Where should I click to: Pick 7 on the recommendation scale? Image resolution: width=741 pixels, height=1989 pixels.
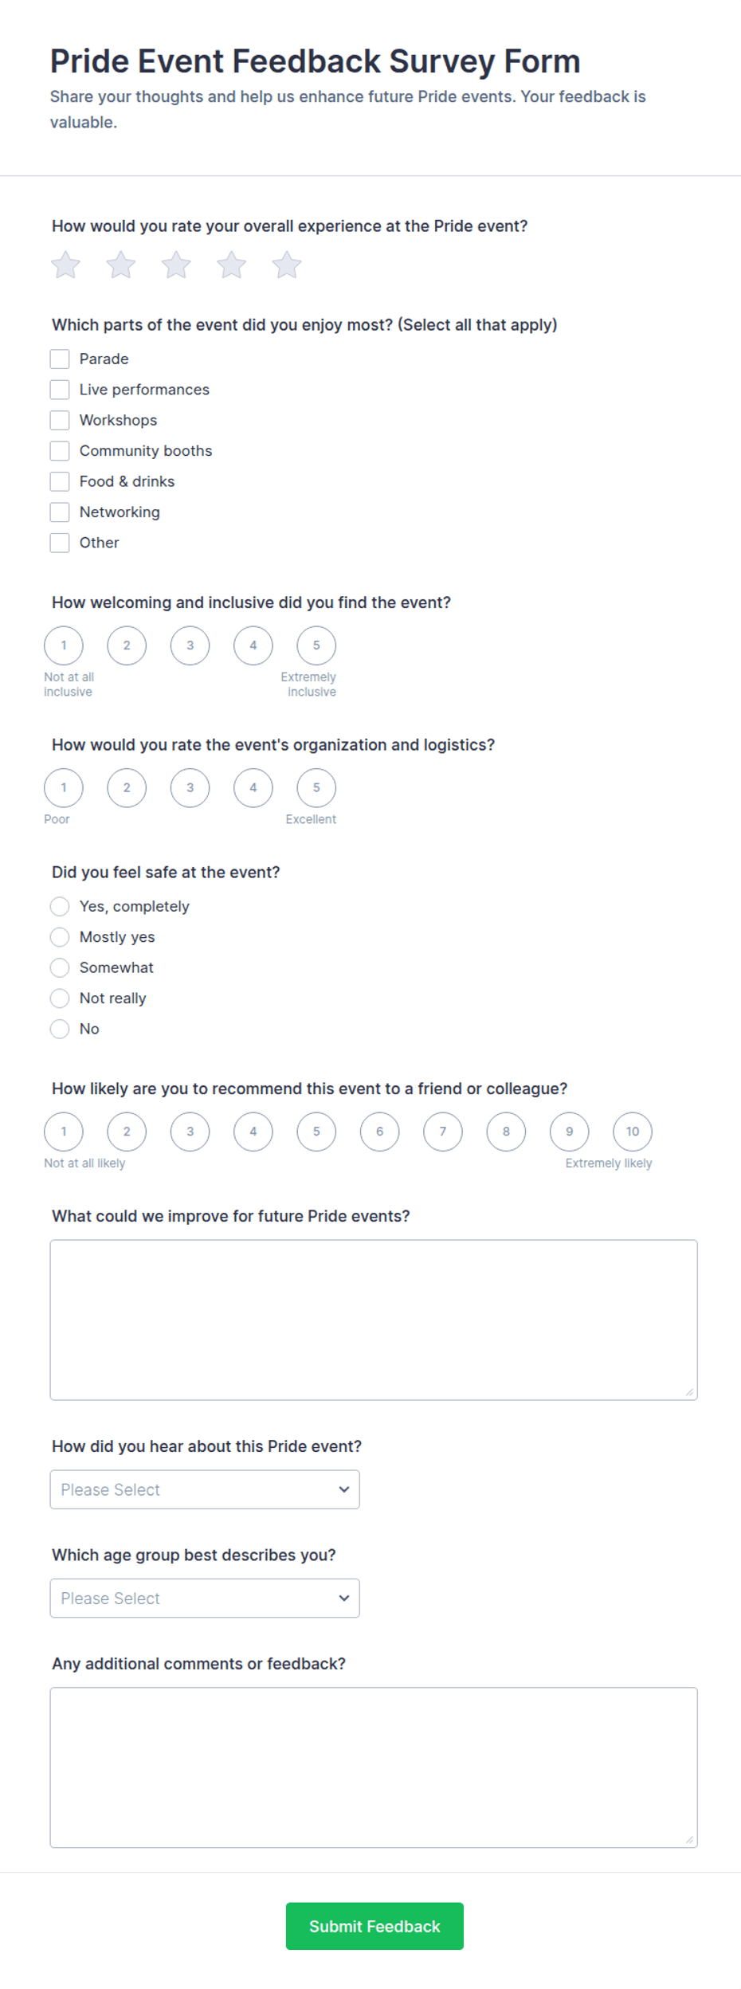click(x=443, y=1132)
